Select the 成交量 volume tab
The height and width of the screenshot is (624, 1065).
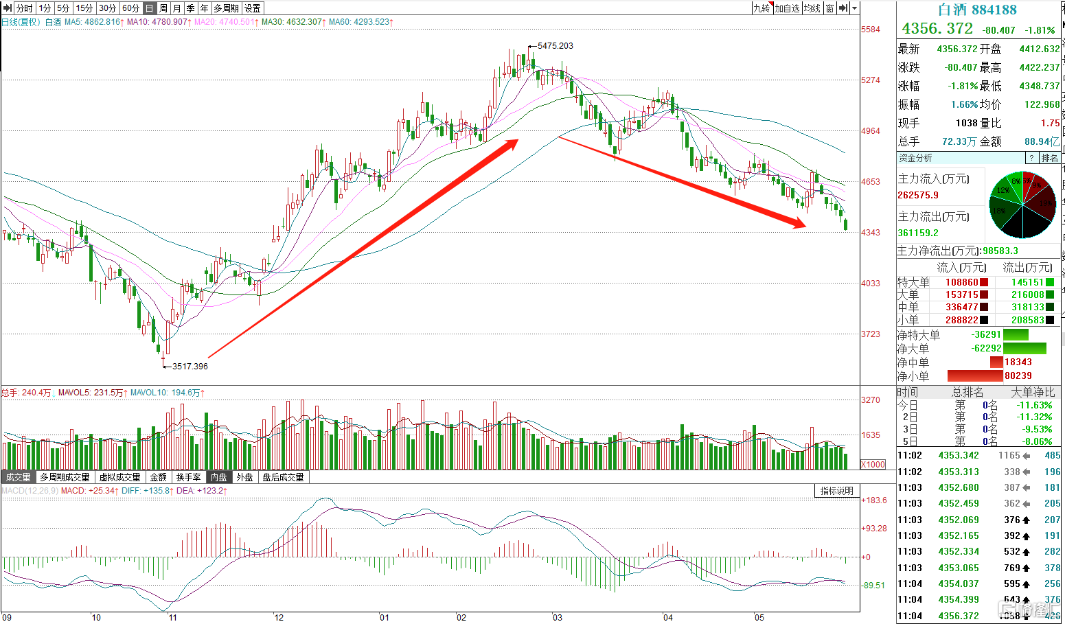click(x=19, y=477)
